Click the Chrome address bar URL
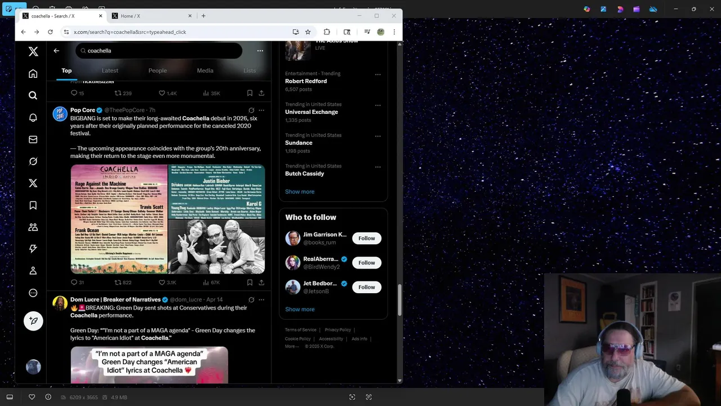 point(130,32)
